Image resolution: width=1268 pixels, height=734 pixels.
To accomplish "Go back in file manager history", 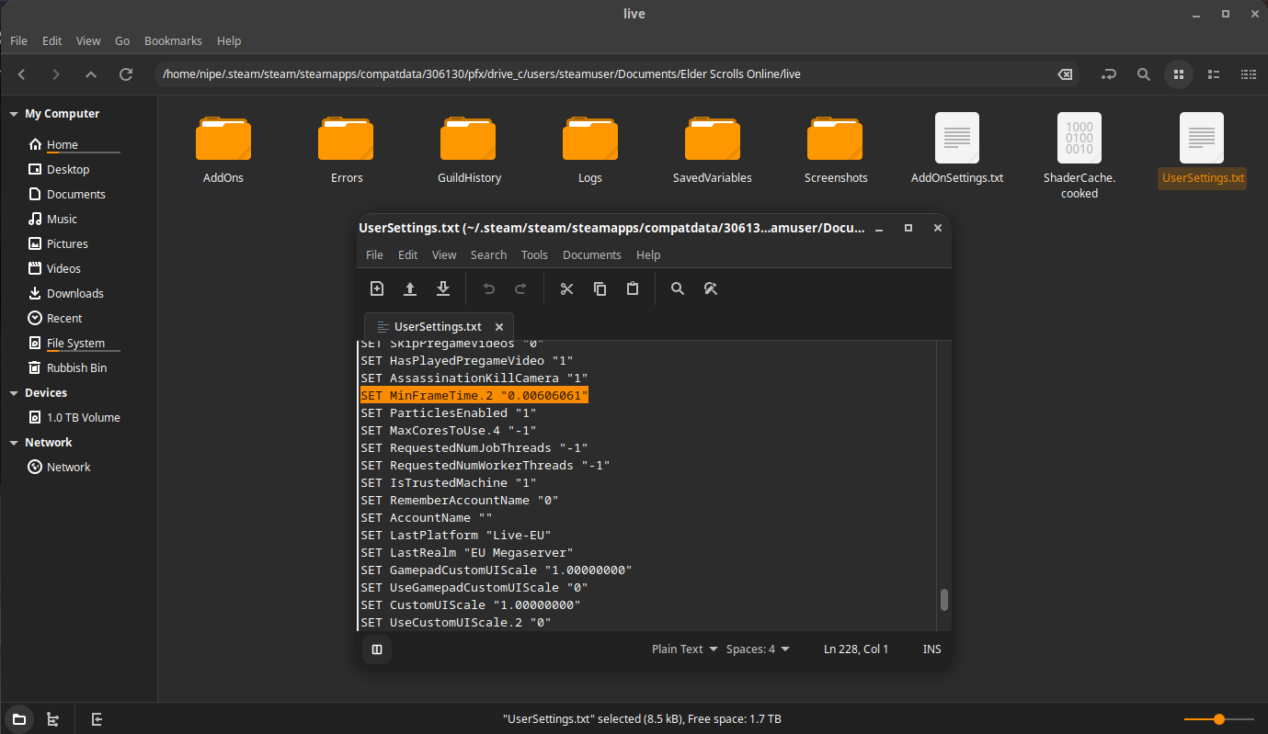I will (x=22, y=74).
